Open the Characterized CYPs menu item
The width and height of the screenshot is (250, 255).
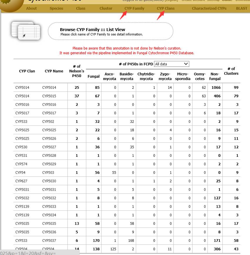click(x=209, y=8)
